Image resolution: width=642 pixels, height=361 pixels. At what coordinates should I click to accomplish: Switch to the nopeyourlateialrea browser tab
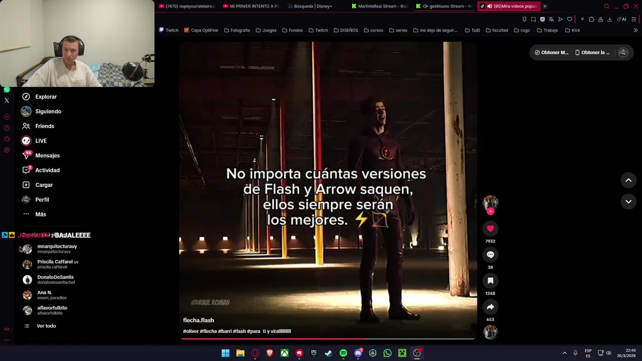[x=187, y=6]
